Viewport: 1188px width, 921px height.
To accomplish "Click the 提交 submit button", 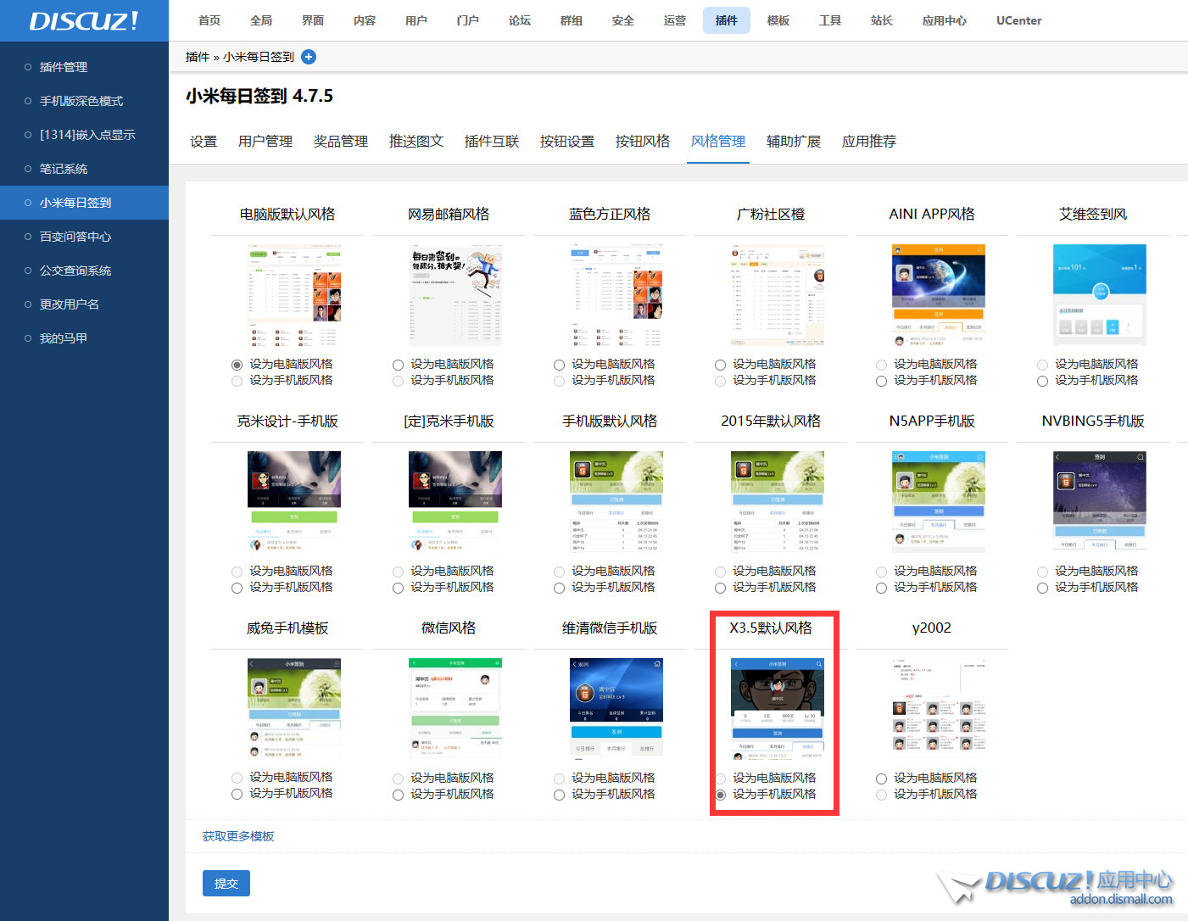I will point(226,884).
